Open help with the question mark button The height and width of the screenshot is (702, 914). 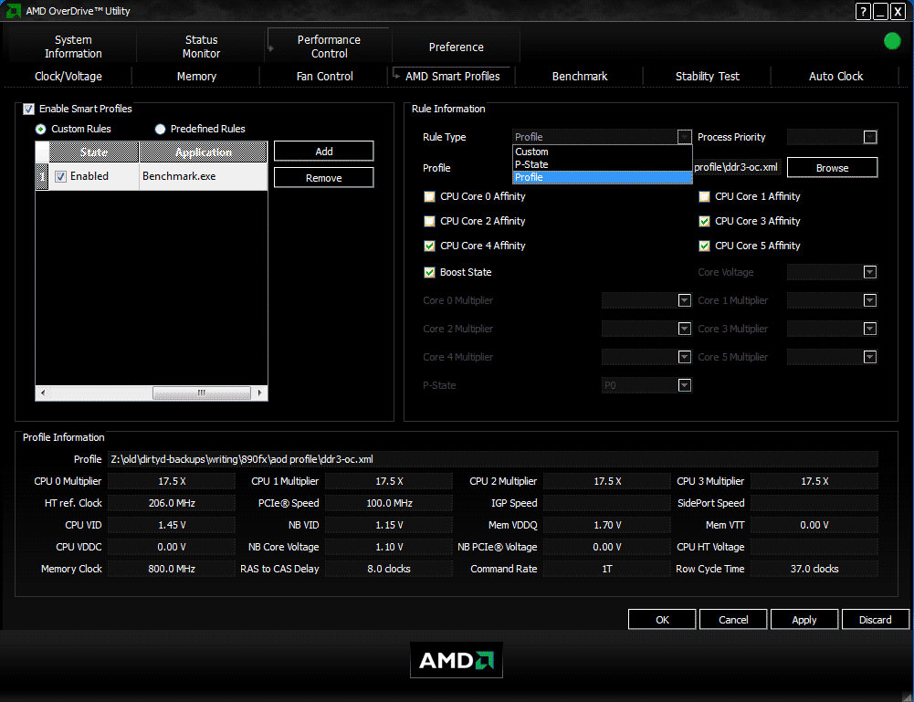pyautogui.click(x=863, y=11)
